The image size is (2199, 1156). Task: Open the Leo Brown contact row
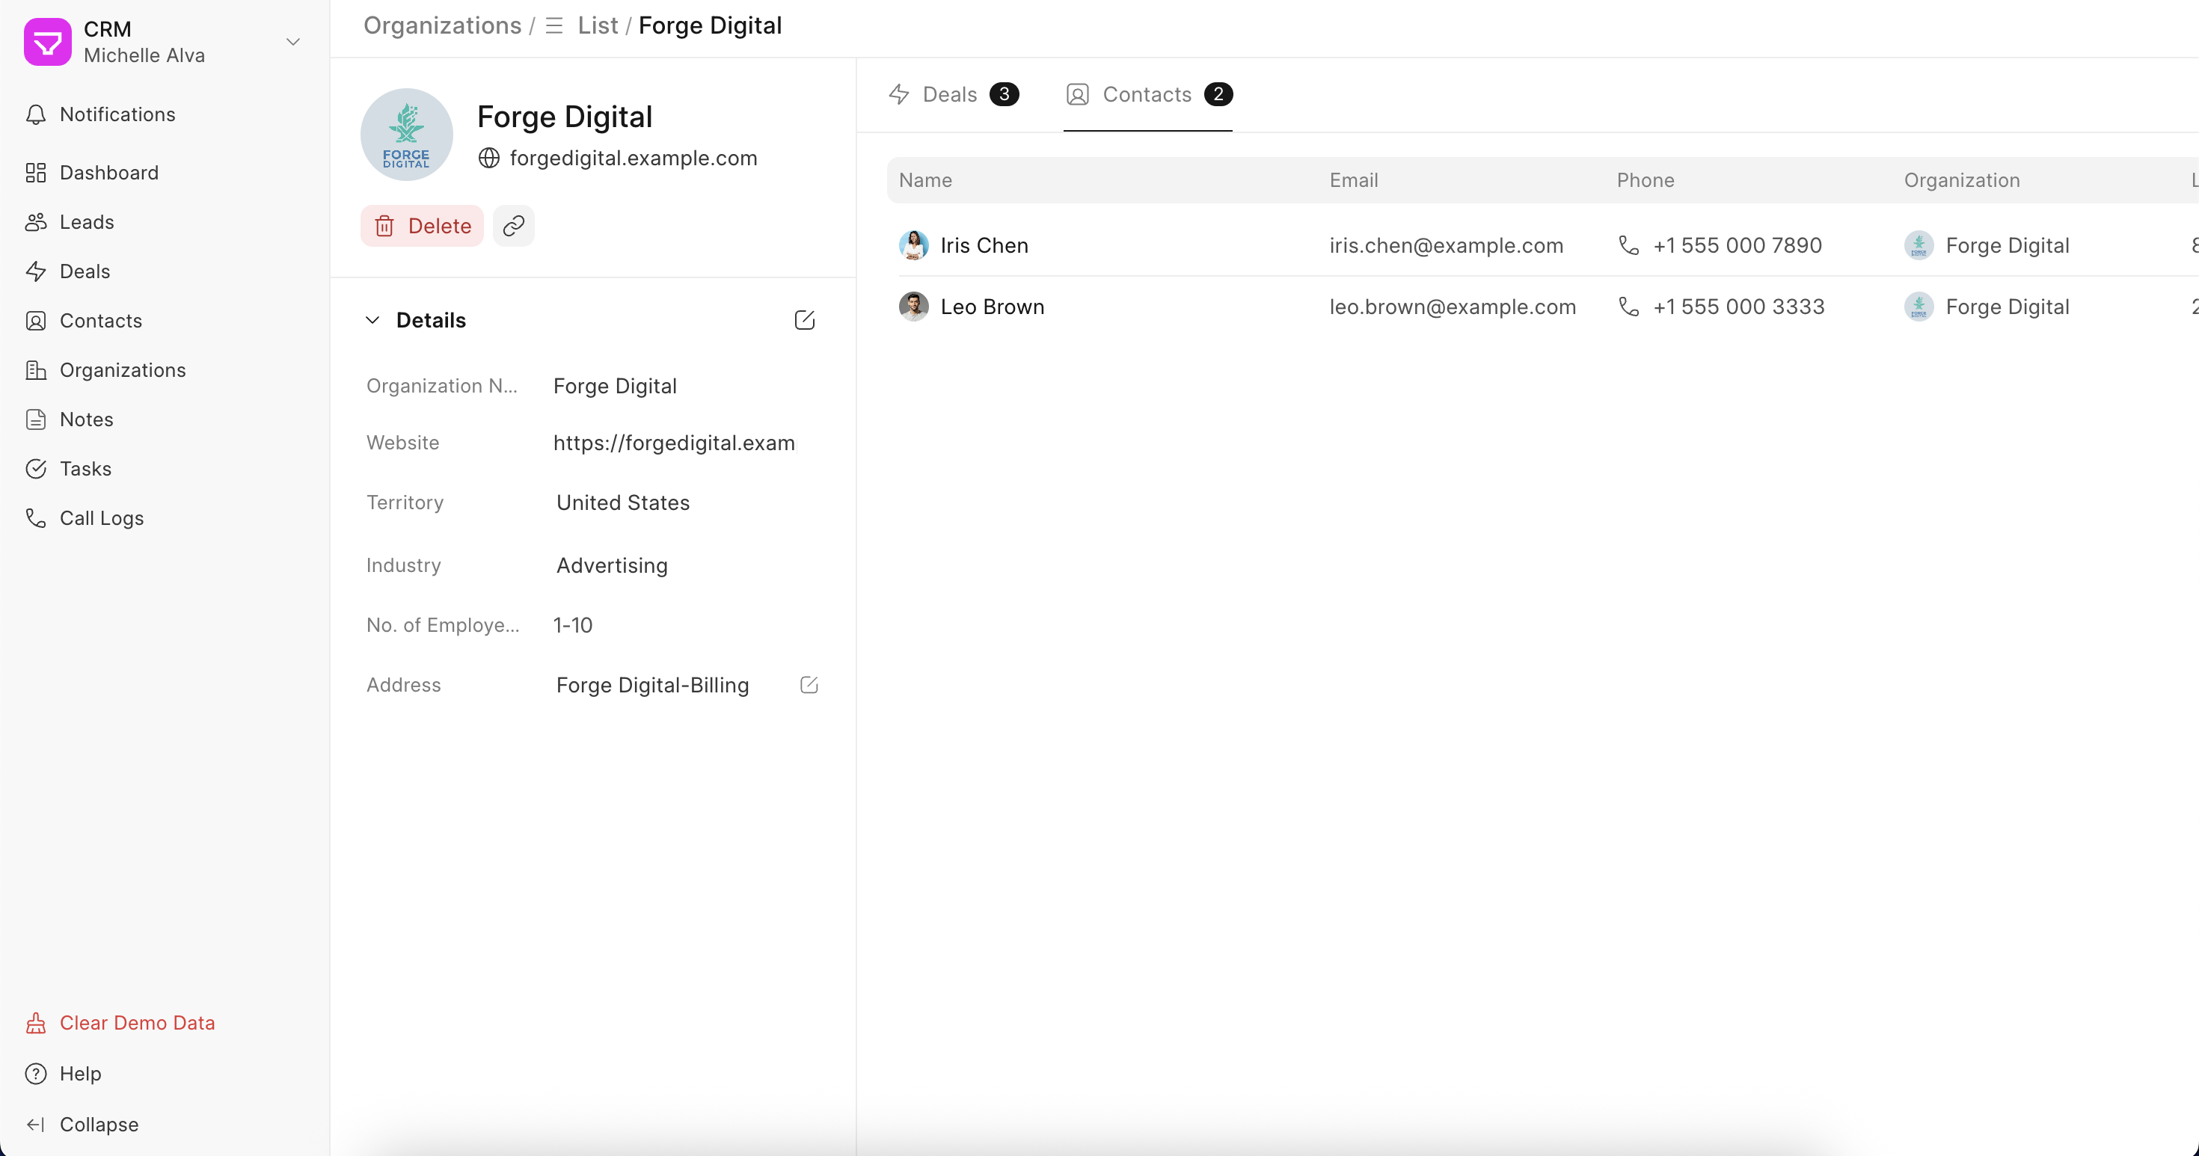tap(992, 307)
